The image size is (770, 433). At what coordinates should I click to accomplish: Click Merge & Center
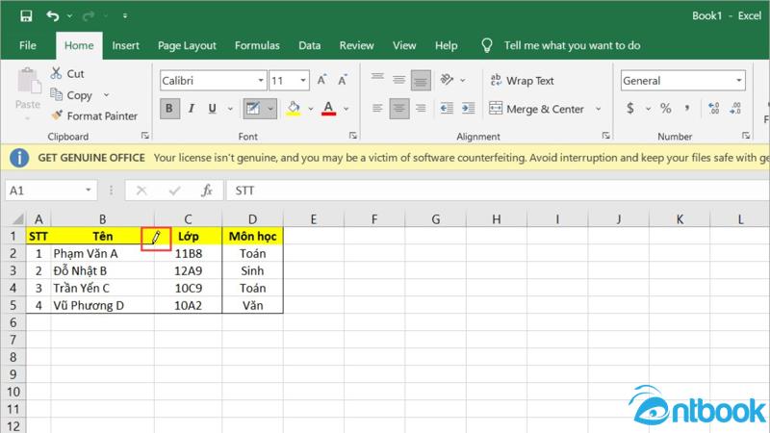(537, 109)
